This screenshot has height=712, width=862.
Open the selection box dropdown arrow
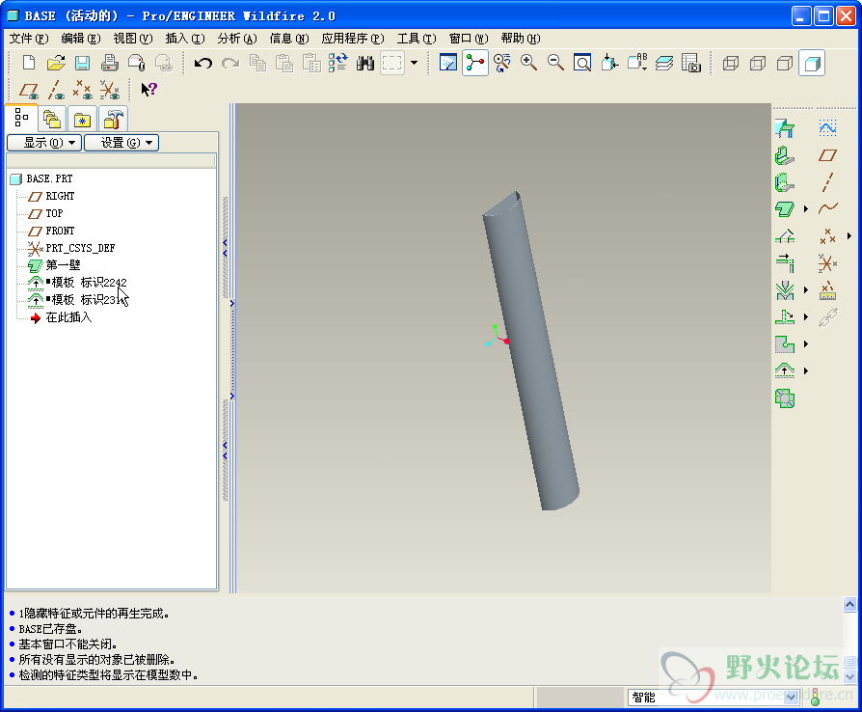pos(414,64)
